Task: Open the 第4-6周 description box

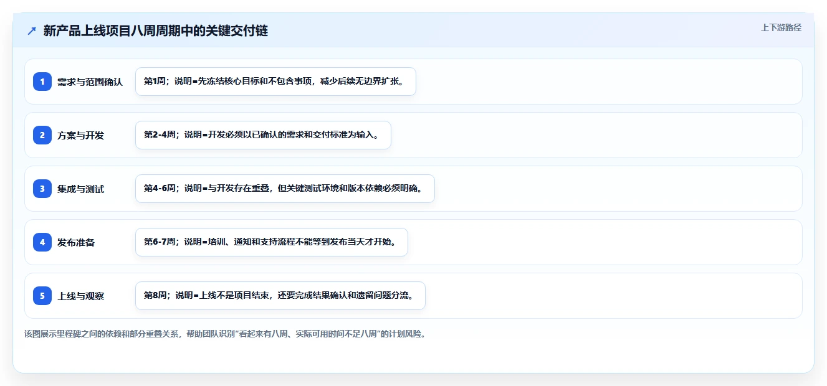Action: (x=285, y=189)
